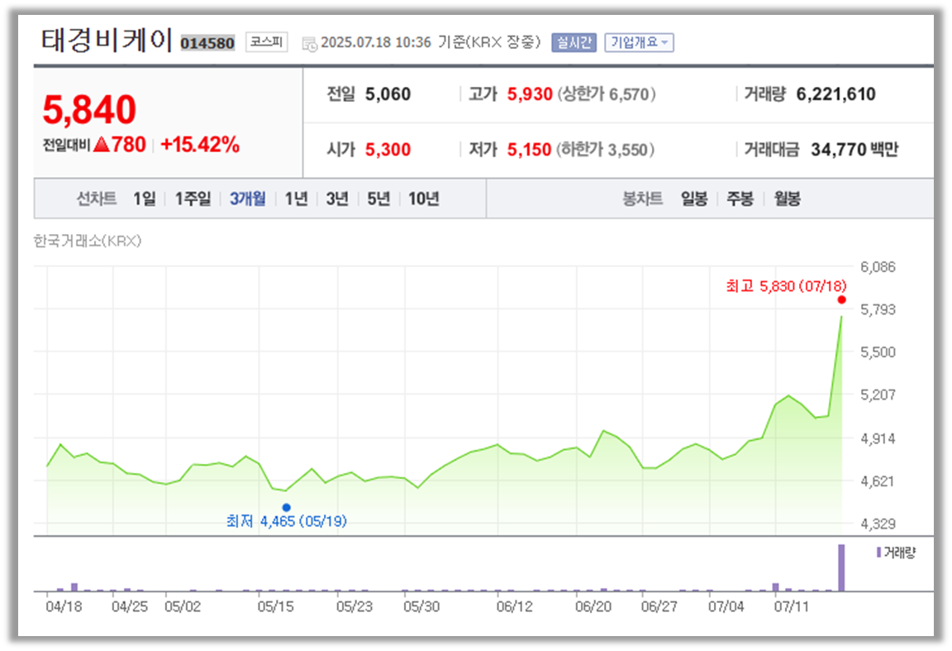Click the 봉차트 label
The height and width of the screenshot is (651, 952).
coord(642,199)
